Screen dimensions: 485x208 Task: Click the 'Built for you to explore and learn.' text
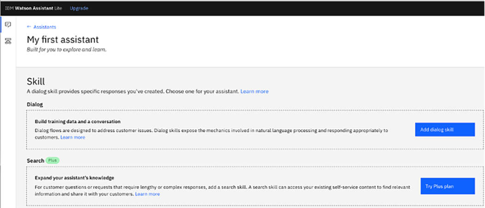click(66, 49)
